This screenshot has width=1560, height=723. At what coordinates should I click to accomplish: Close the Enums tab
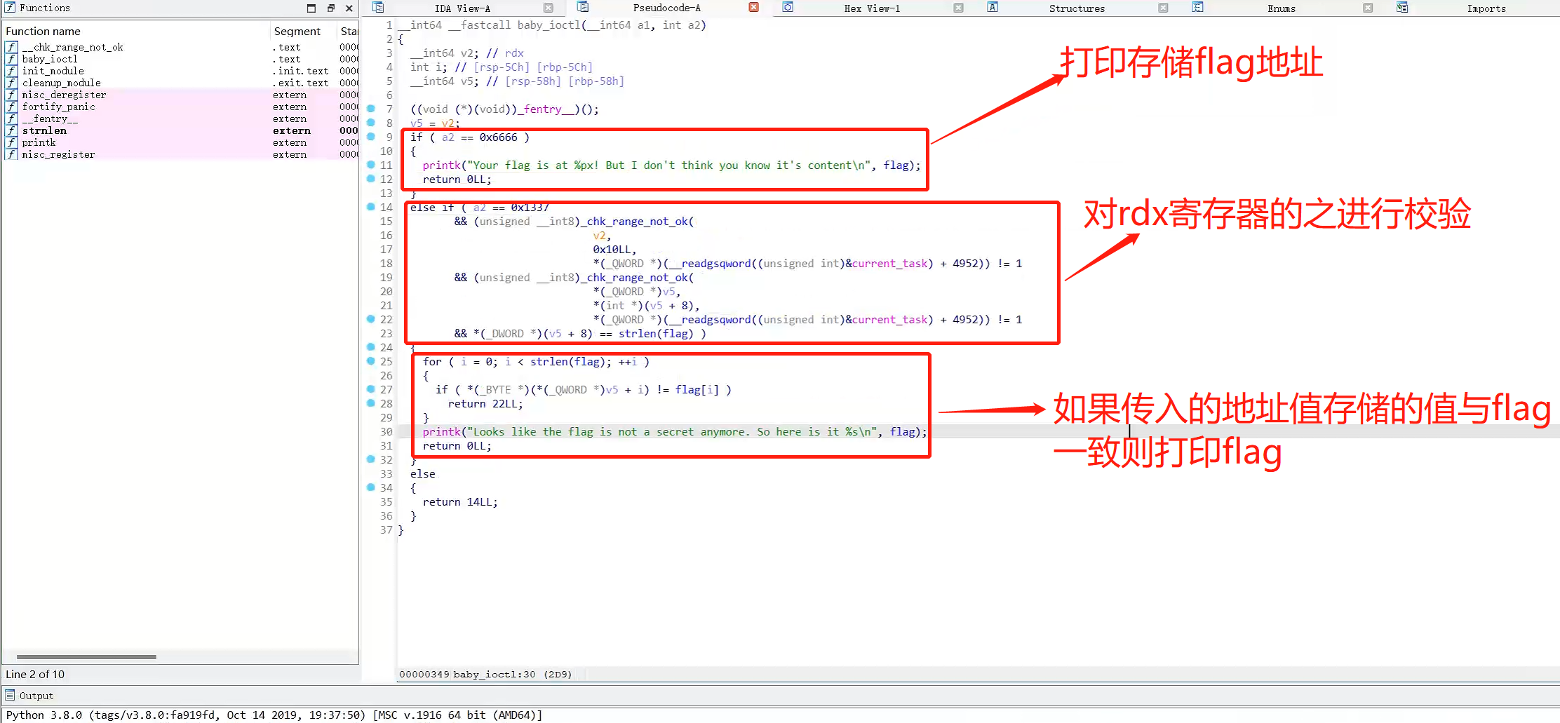click(x=1368, y=8)
